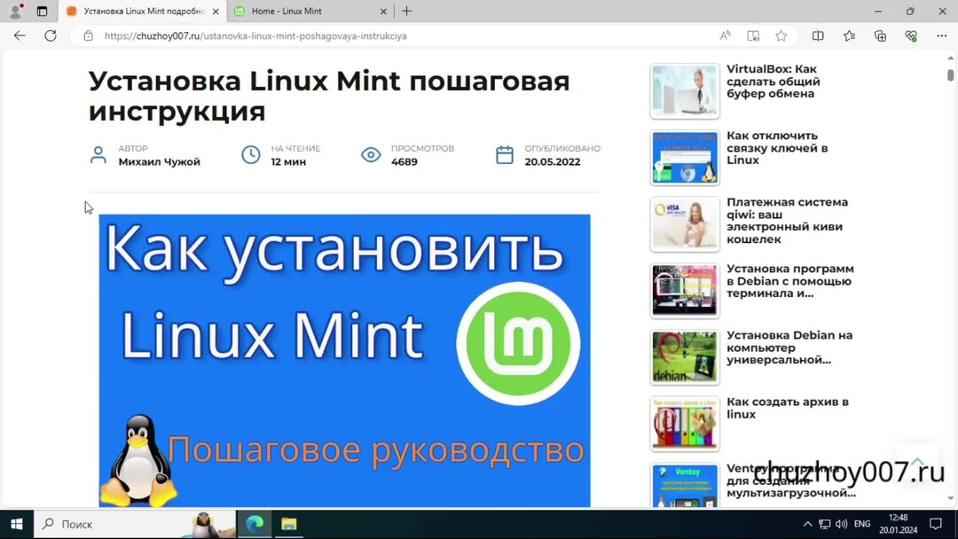
Task: Open the browser profile icon
Action: point(16,11)
